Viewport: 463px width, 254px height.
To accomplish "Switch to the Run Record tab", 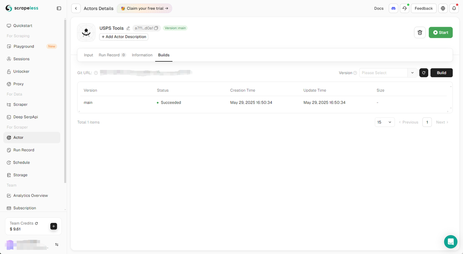I will pos(112,55).
